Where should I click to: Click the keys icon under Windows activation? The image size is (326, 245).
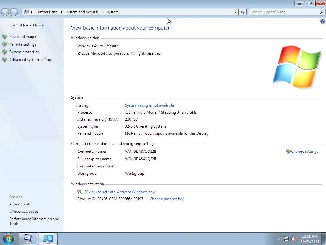pyautogui.click(x=80, y=192)
